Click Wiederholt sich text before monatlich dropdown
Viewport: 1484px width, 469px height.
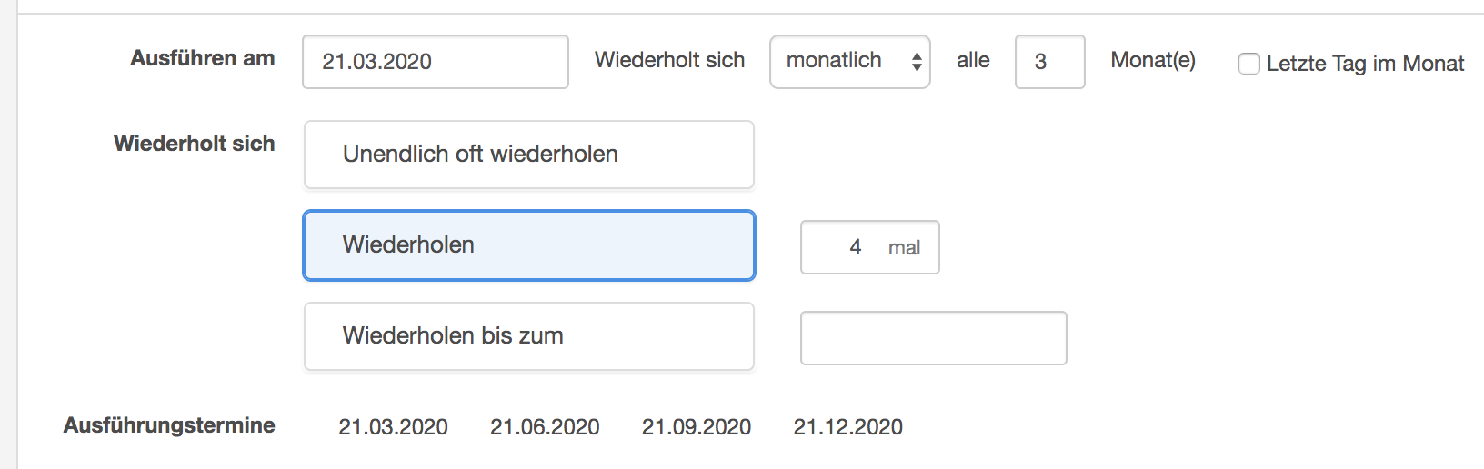pos(669,60)
